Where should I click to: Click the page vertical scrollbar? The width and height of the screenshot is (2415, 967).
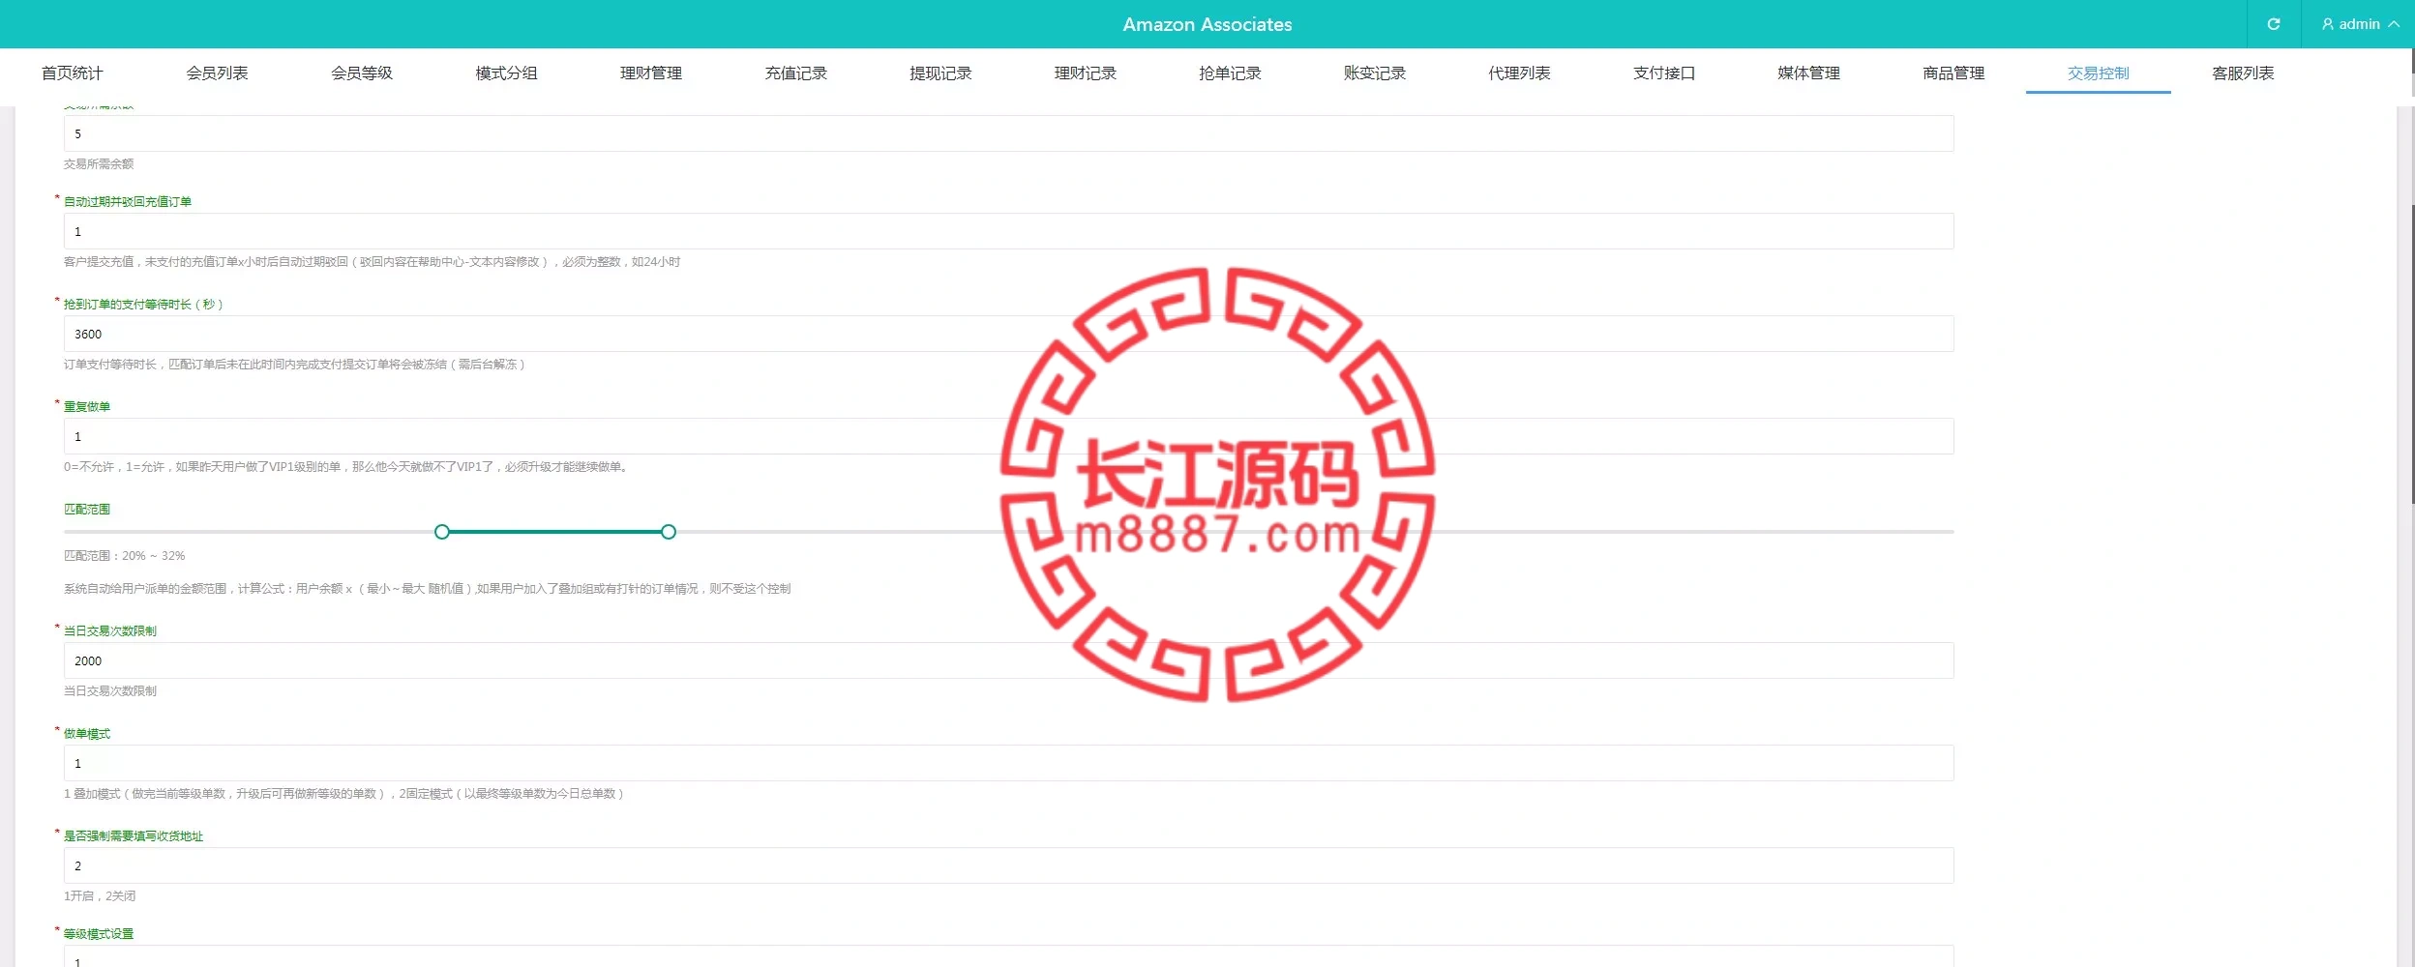(x=2412, y=355)
